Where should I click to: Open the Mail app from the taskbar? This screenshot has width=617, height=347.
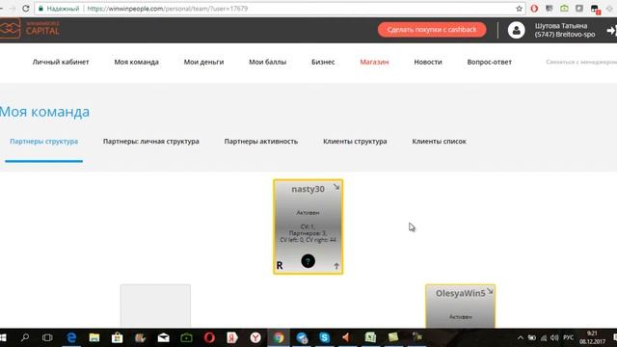pos(163,337)
